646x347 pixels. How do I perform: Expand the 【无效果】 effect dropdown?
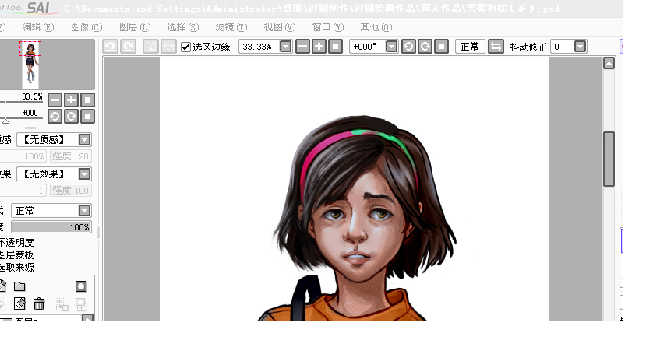(84, 174)
